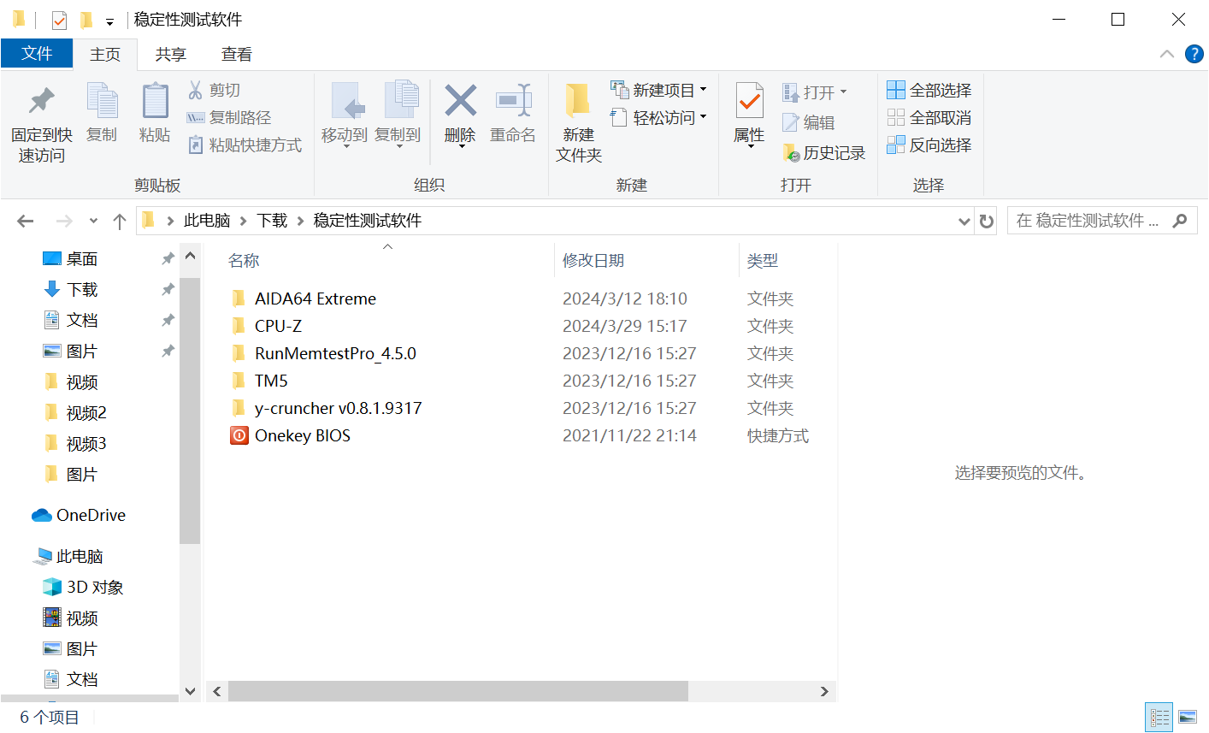
Task: Click the Paste (粘贴) clipboard icon
Action: tap(155, 102)
